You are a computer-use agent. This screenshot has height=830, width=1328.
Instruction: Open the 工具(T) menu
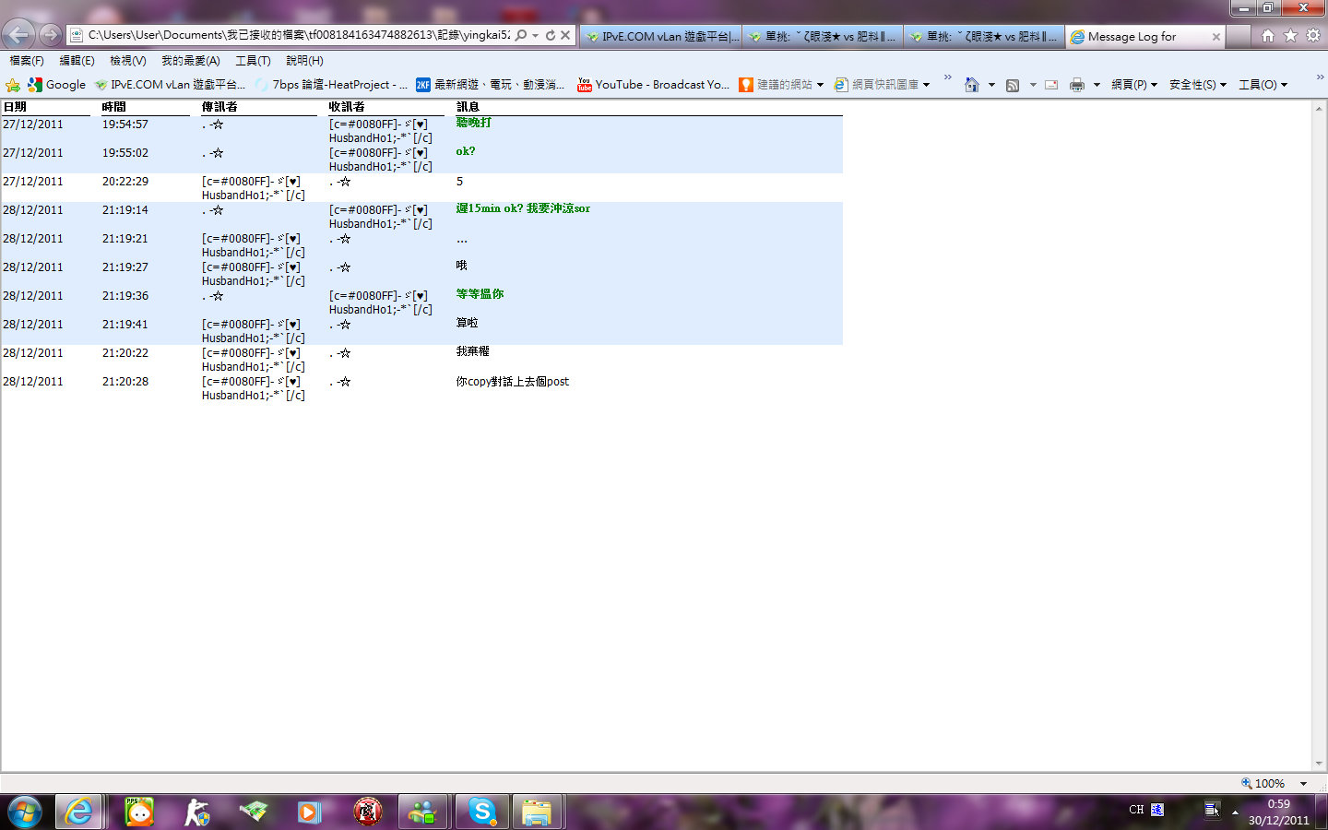253,61
